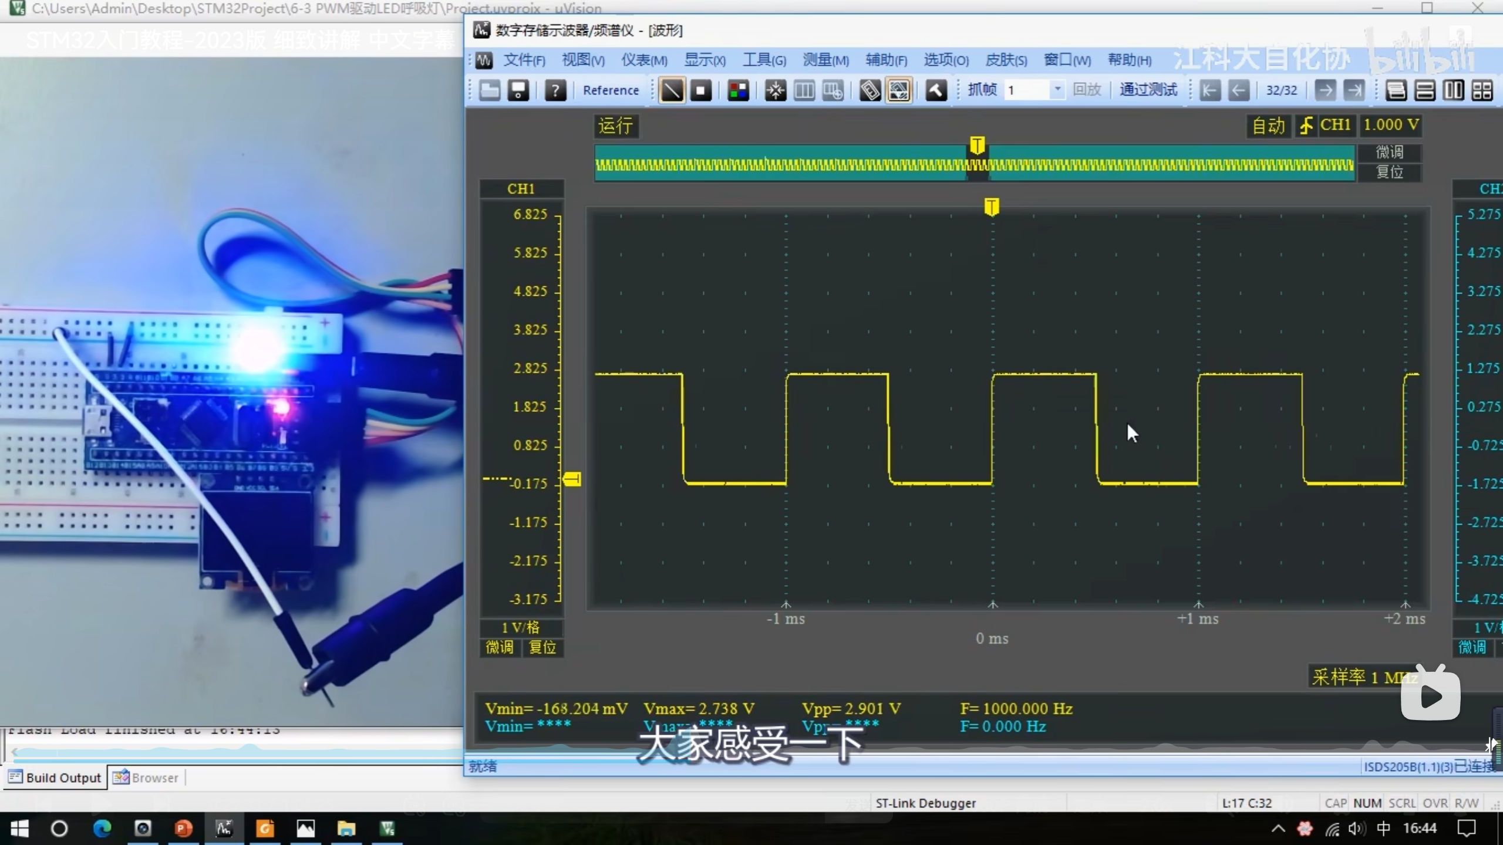1503x845 pixels.
Task: Toggle the 自动 trigger mode button
Action: [x=1268, y=126]
